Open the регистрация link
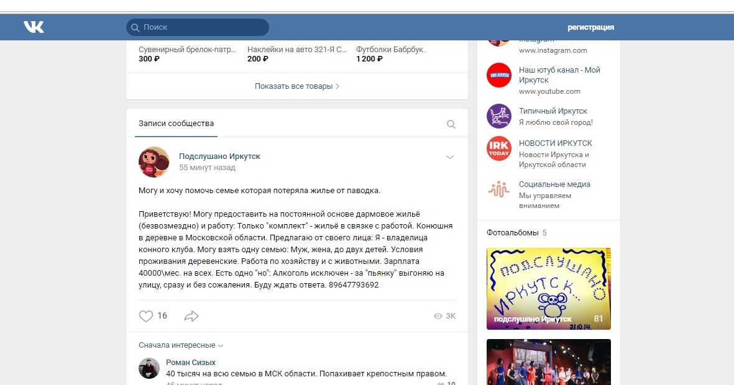This screenshot has width=734, height=385. [591, 27]
